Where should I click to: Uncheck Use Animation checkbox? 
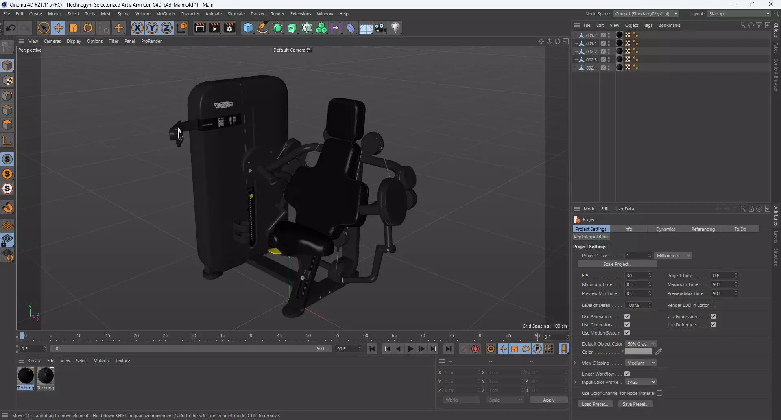click(627, 317)
